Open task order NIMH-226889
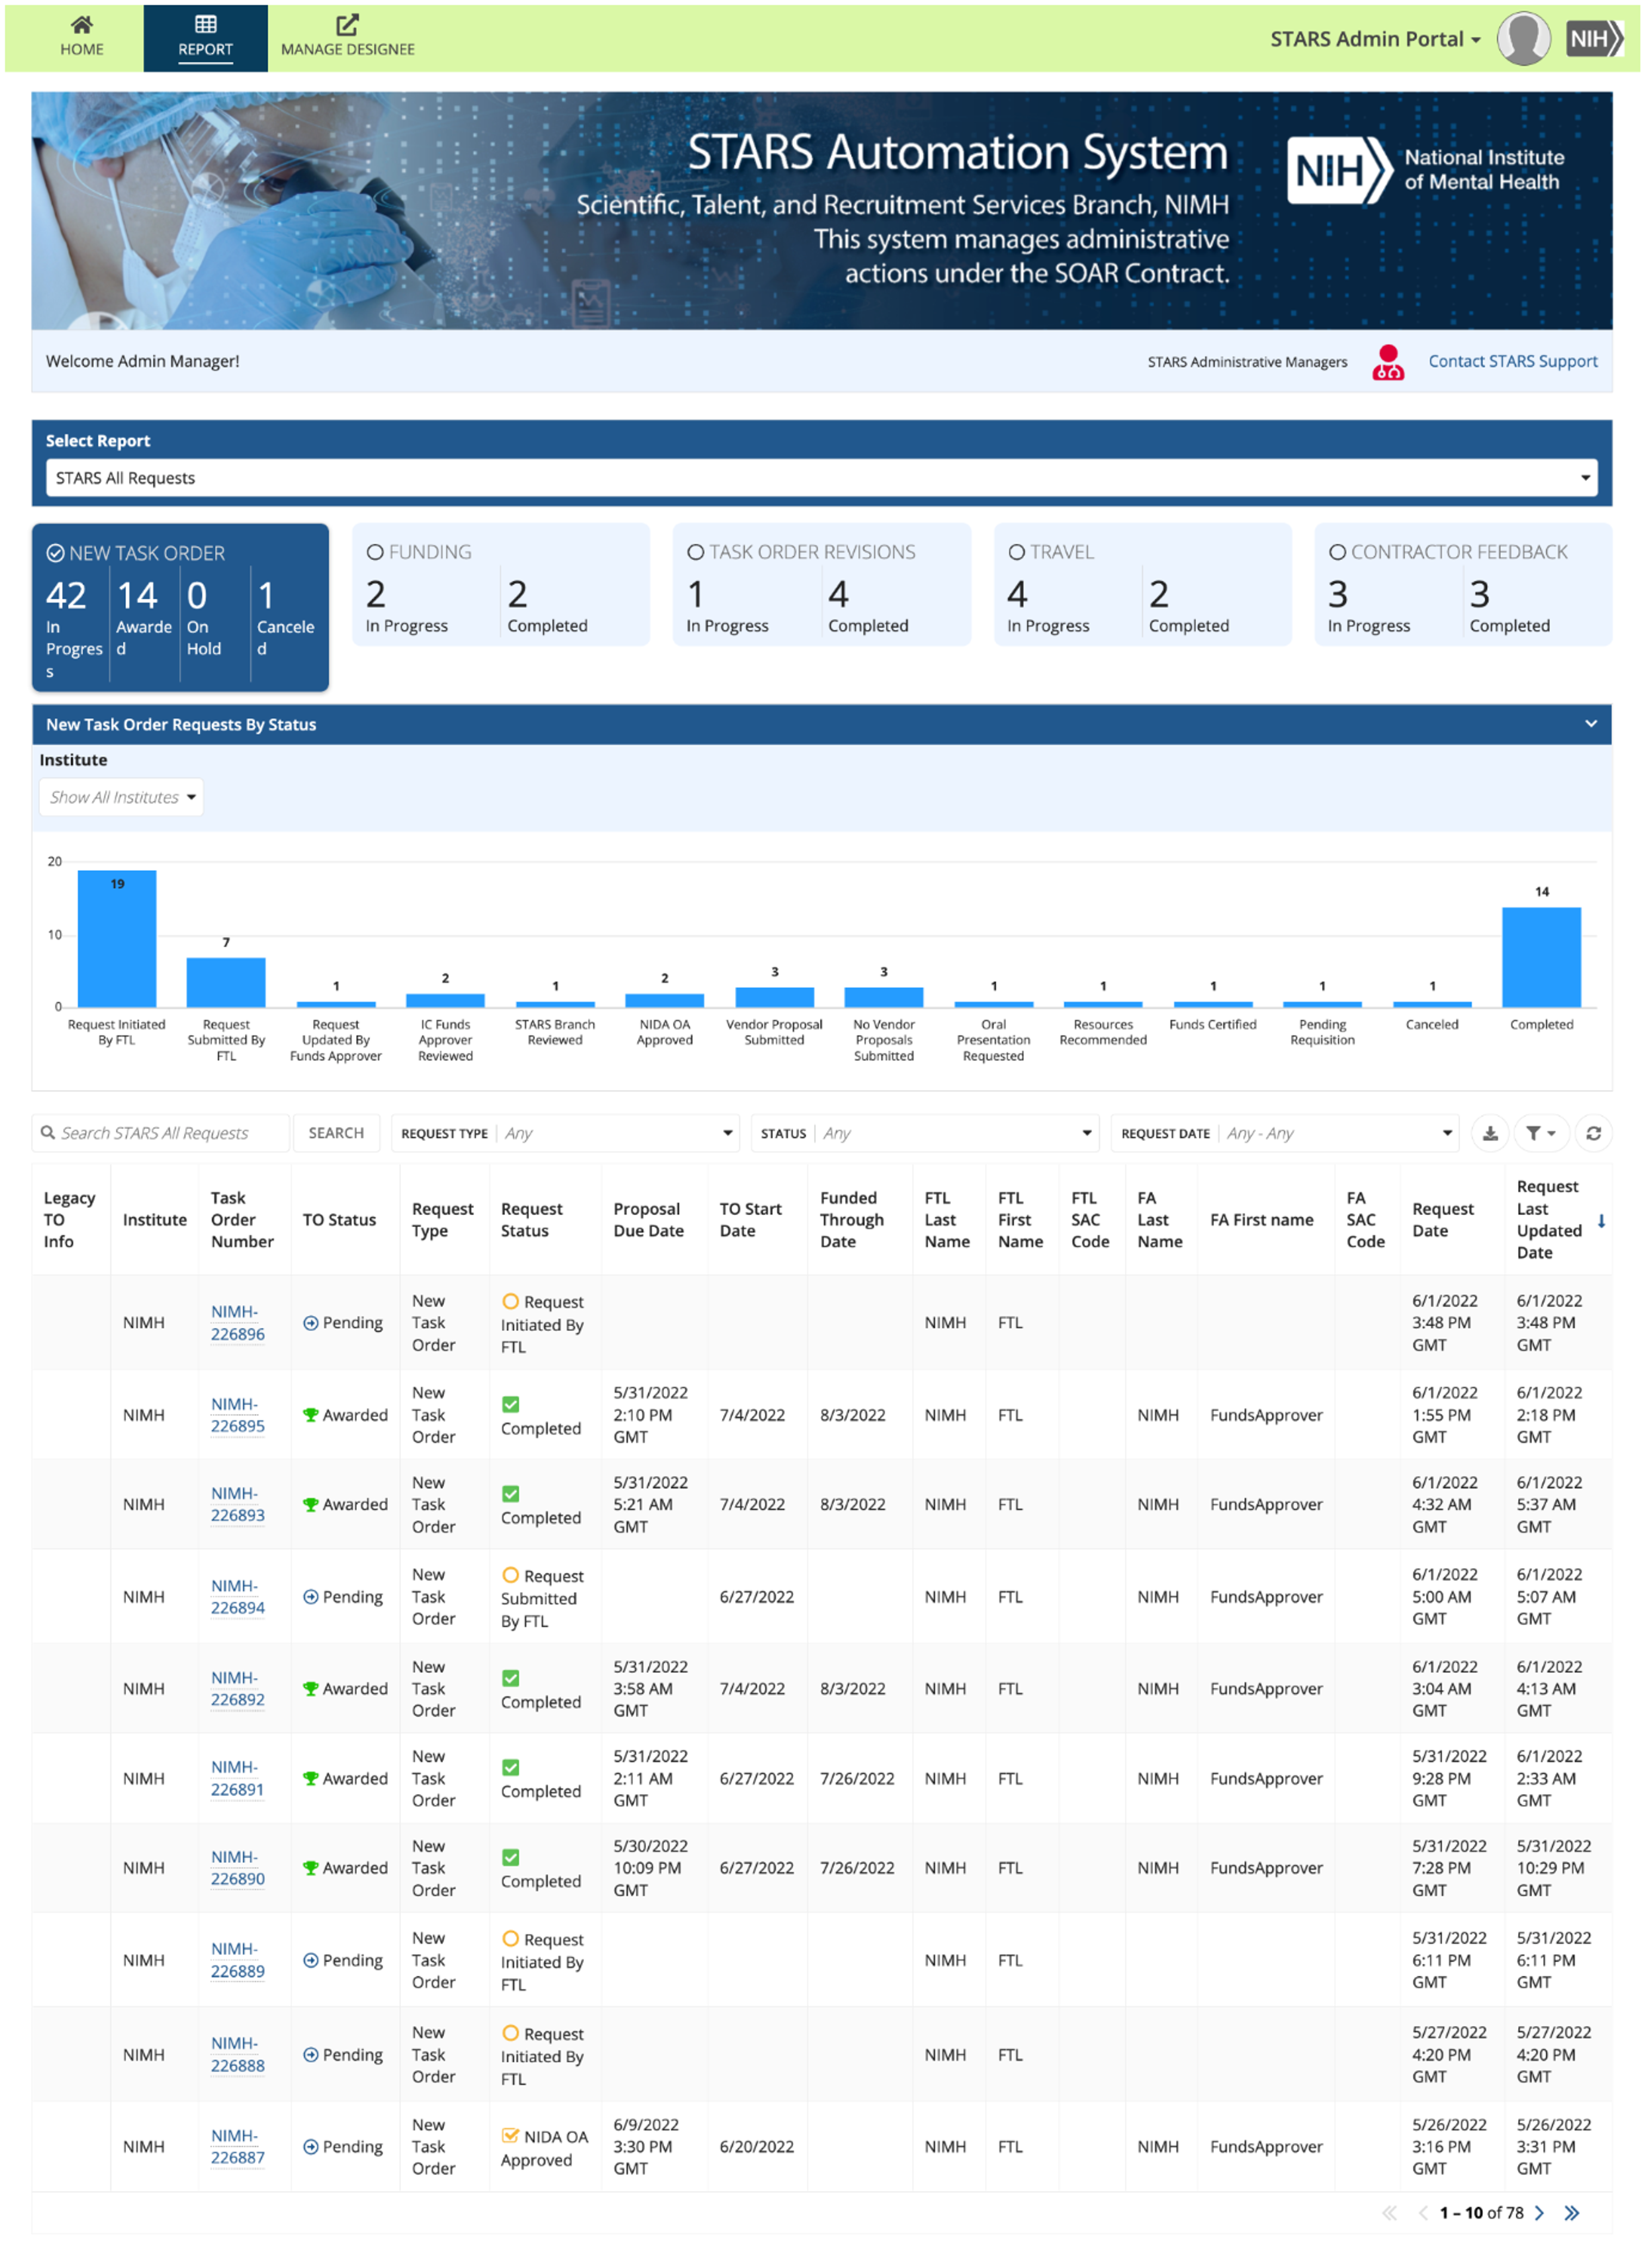Viewport: 1652px width, 2264px height. [237, 1960]
